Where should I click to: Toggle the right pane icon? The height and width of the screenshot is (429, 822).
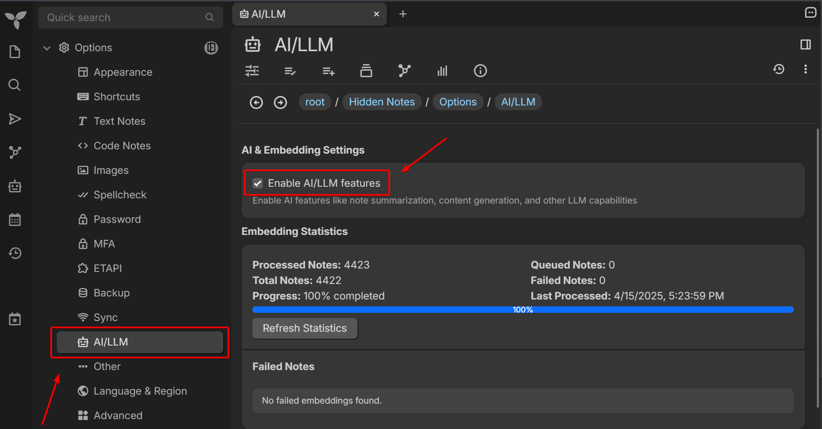[805, 45]
